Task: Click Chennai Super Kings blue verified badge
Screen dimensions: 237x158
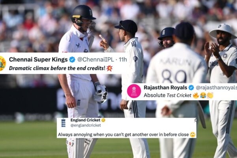Action: tap(72, 60)
